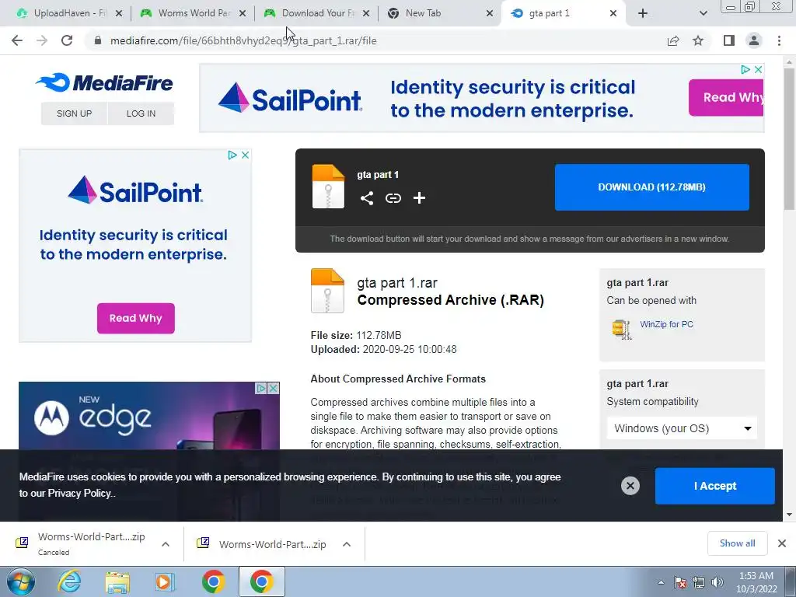Click the Motorola edge ad image
Viewport: 796px width, 597px height.
(148, 416)
